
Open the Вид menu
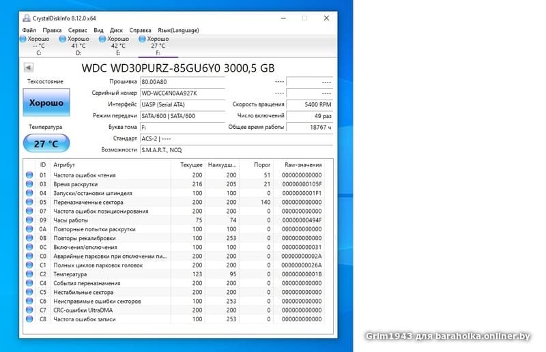[x=98, y=30]
